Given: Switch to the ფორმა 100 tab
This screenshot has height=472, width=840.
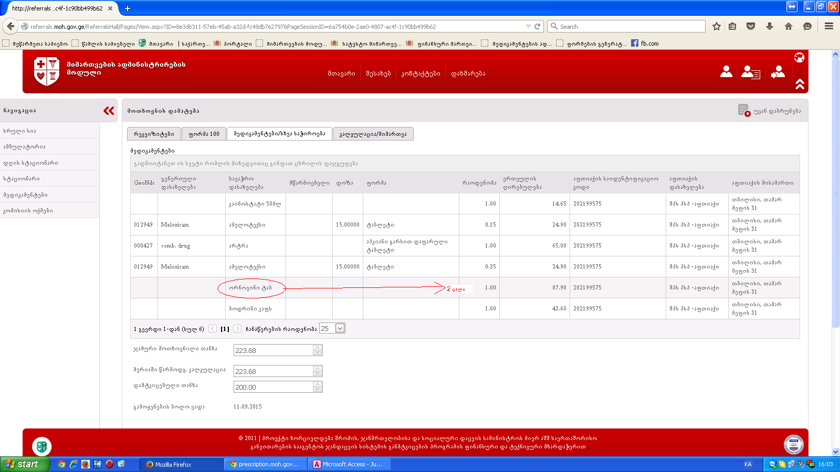Looking at the screenshot, I should tap(204, 134).
